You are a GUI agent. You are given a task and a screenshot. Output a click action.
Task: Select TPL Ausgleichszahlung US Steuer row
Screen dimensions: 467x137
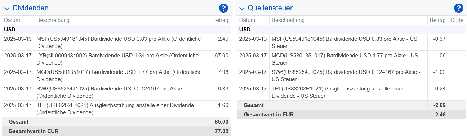[351, 92]
